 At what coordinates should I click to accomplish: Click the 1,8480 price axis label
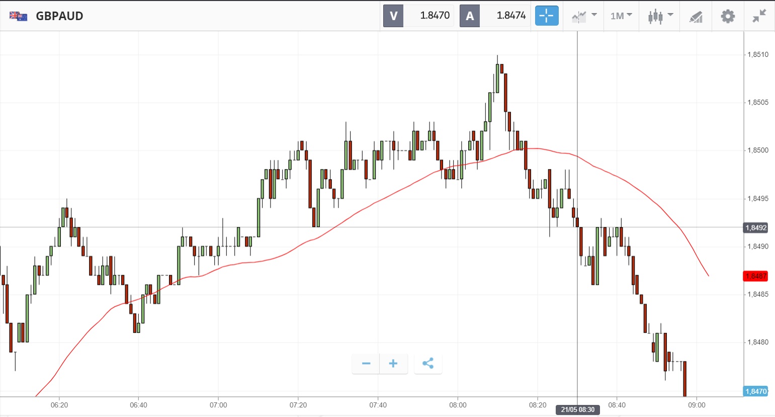click(x=757, y=343)
